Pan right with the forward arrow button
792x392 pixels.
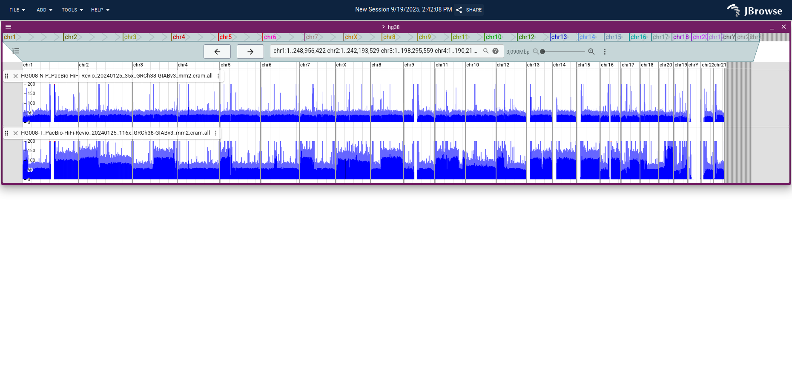point(250,52)
